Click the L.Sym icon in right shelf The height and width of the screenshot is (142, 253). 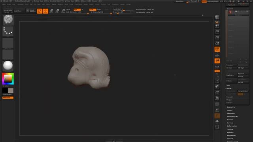click(x=217, y=67)
